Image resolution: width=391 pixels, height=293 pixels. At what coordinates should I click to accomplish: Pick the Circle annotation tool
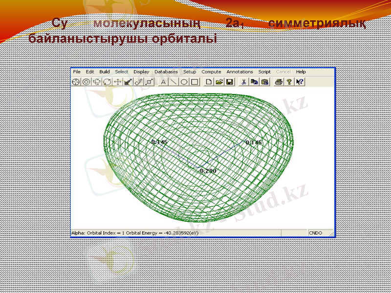(x=183, y=82)
